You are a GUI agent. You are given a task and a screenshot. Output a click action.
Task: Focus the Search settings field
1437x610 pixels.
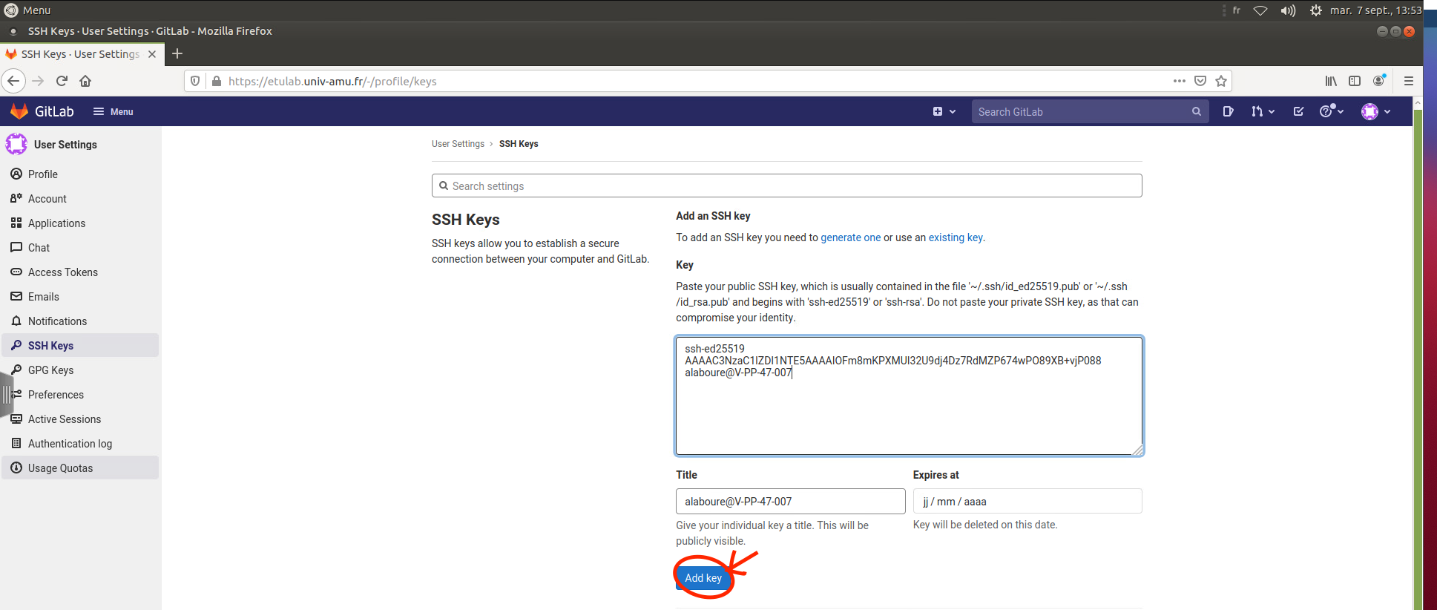(x=786, y=186)
